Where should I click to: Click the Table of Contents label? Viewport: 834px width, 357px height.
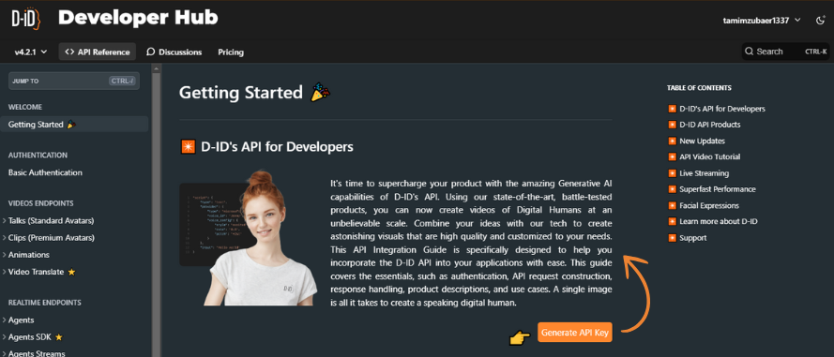click(699, 88)
